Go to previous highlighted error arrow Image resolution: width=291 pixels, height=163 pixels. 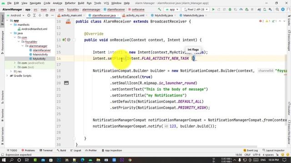point(280,21)
